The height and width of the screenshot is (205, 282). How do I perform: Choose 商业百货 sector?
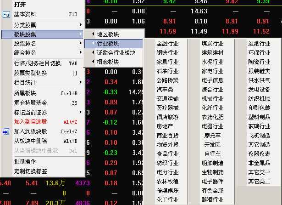(167, 136)
